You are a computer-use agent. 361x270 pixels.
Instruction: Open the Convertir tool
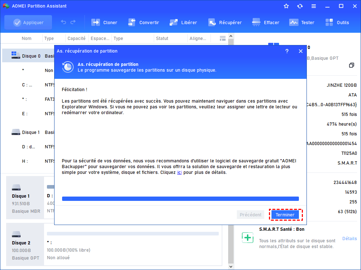tap(143, 22)
